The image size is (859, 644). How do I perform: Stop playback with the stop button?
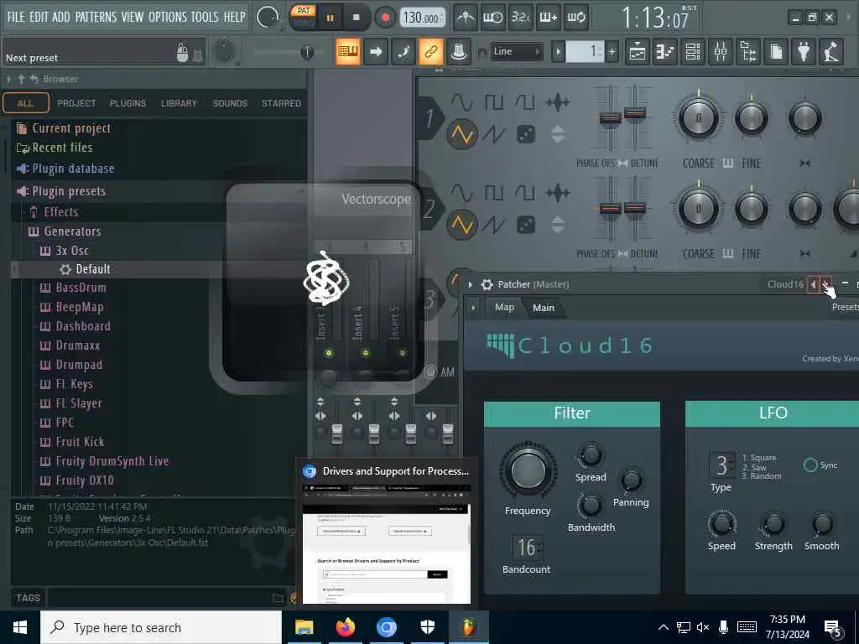[x=356, y=18]
